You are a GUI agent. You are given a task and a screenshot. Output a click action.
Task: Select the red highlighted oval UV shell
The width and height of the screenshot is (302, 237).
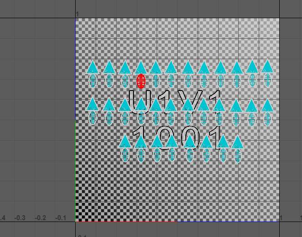141,81
